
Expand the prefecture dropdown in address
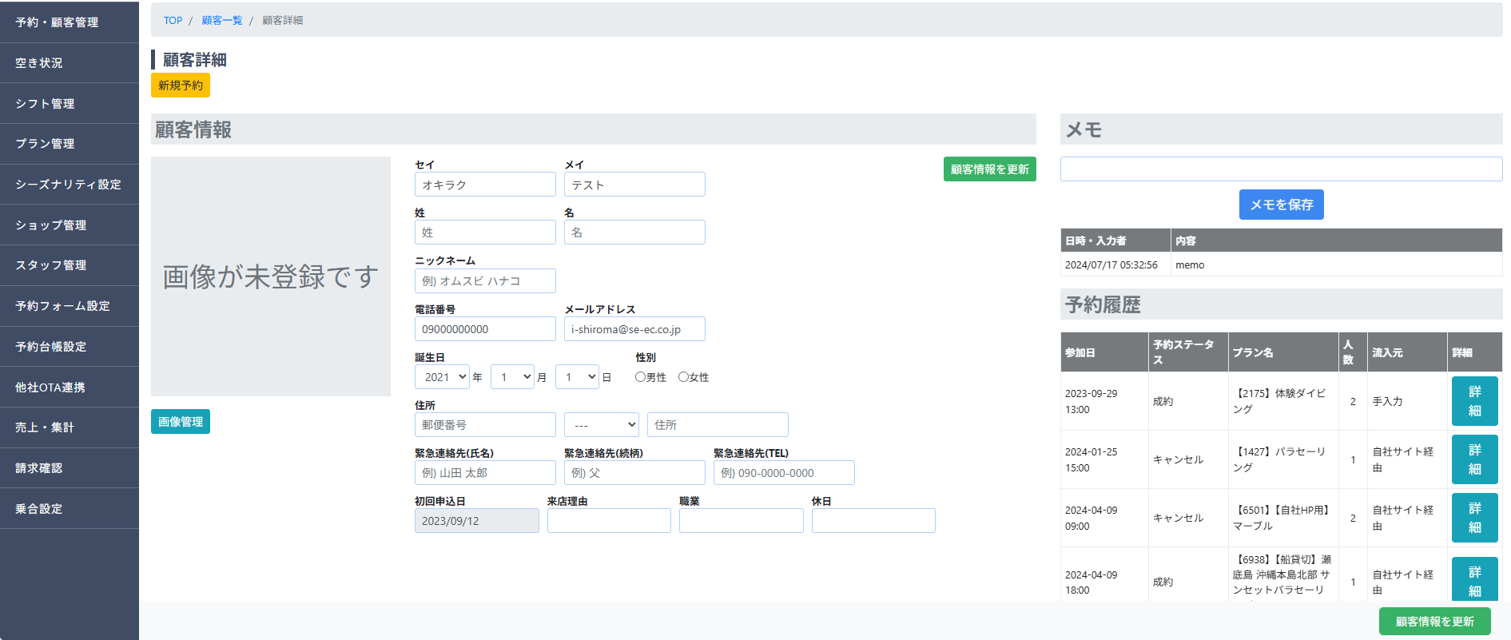click(601, 425)
